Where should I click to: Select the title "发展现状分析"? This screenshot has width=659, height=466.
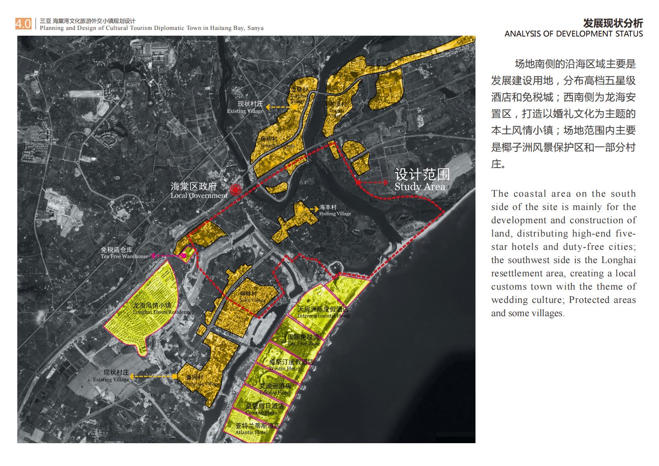coord(613,23)
